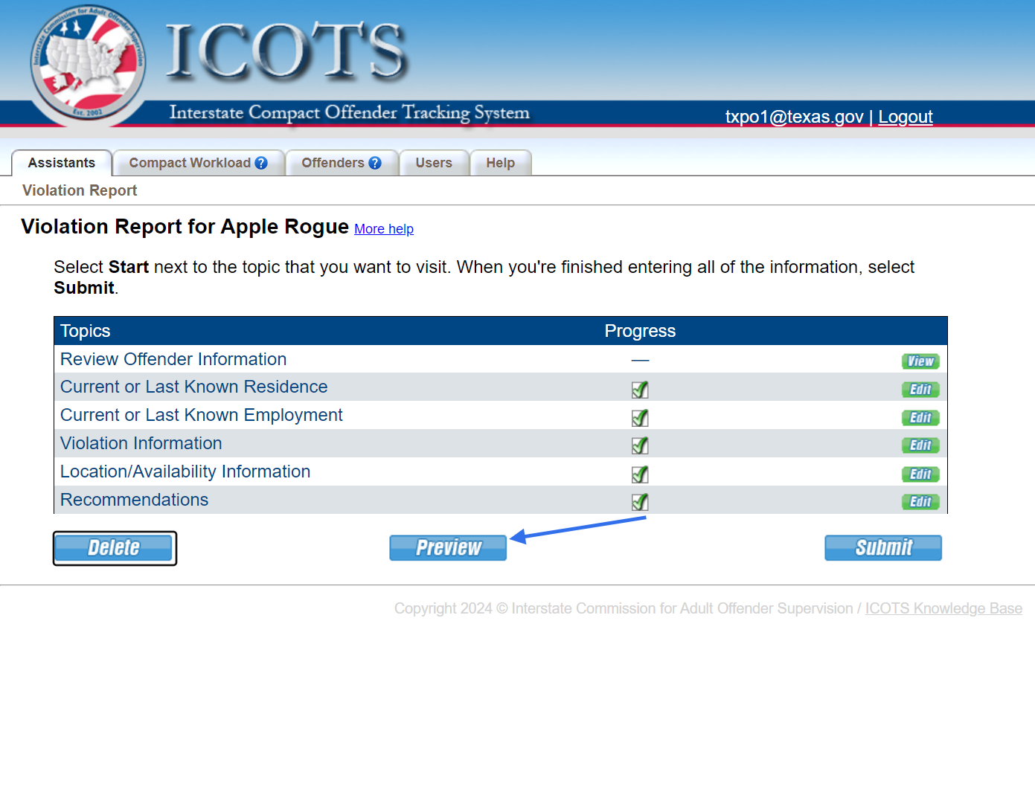
Task: Edit Current or Last Known Residence
Action: pos(920,390)
